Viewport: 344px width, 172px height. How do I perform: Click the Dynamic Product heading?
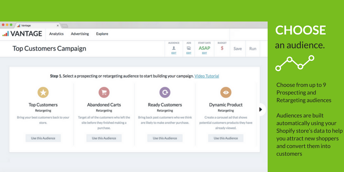tap(226, 105)
